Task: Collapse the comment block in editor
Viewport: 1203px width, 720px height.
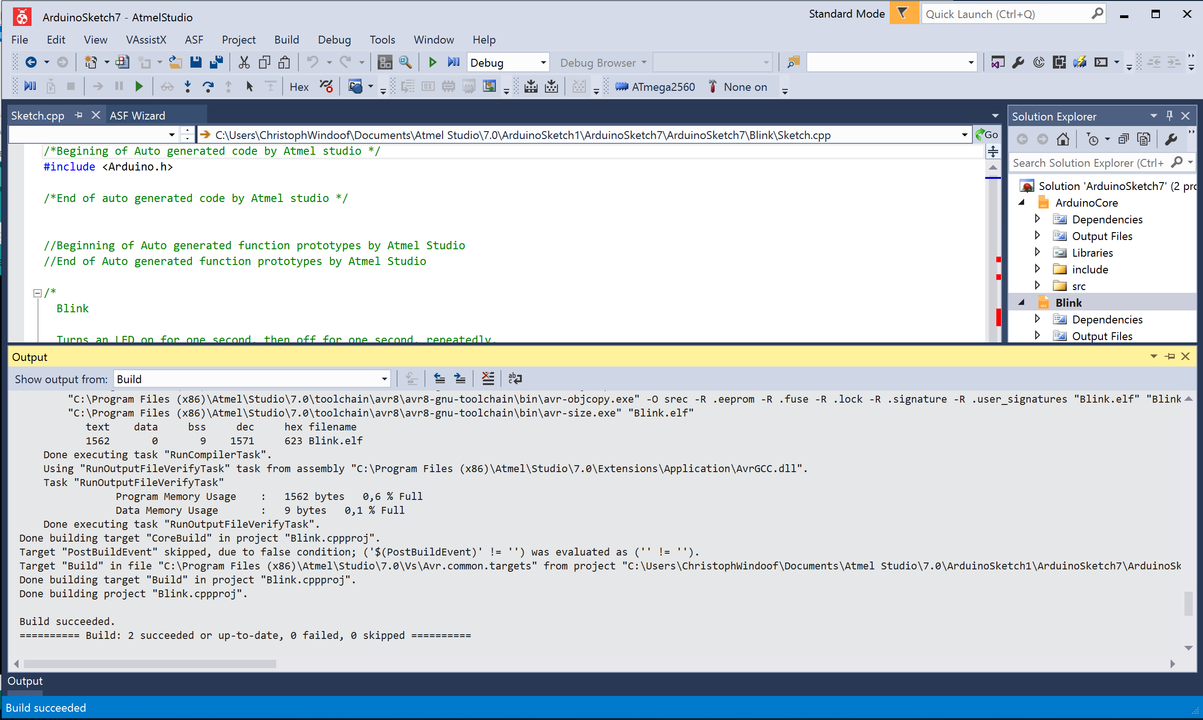Action: point(37,293)
